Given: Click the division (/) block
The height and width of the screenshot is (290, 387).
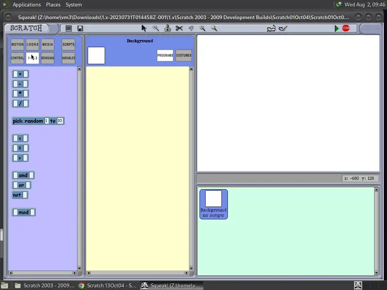Looking at the screenshot, I should coord(20,103).
